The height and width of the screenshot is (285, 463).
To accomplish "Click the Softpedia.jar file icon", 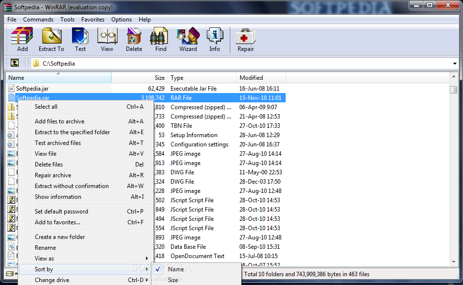I will [x=11, y=88].
